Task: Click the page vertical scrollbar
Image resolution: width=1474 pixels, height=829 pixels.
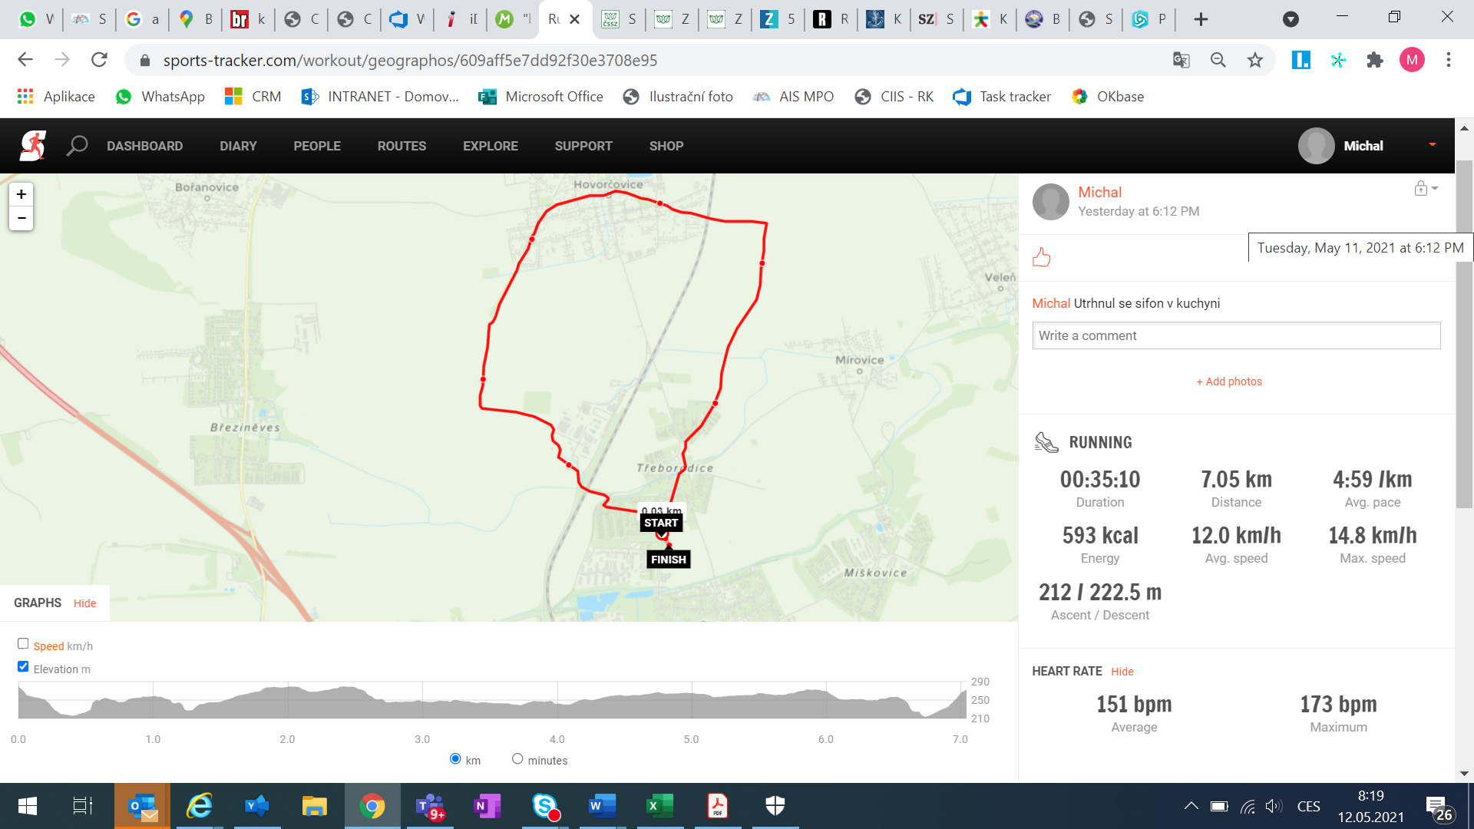Action: [x=1464, y=334]
